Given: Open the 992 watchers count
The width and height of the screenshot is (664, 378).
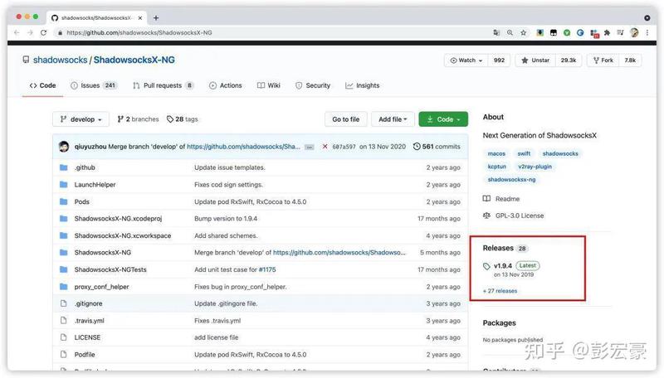Looking at the screenshot, I should [499, 61].
